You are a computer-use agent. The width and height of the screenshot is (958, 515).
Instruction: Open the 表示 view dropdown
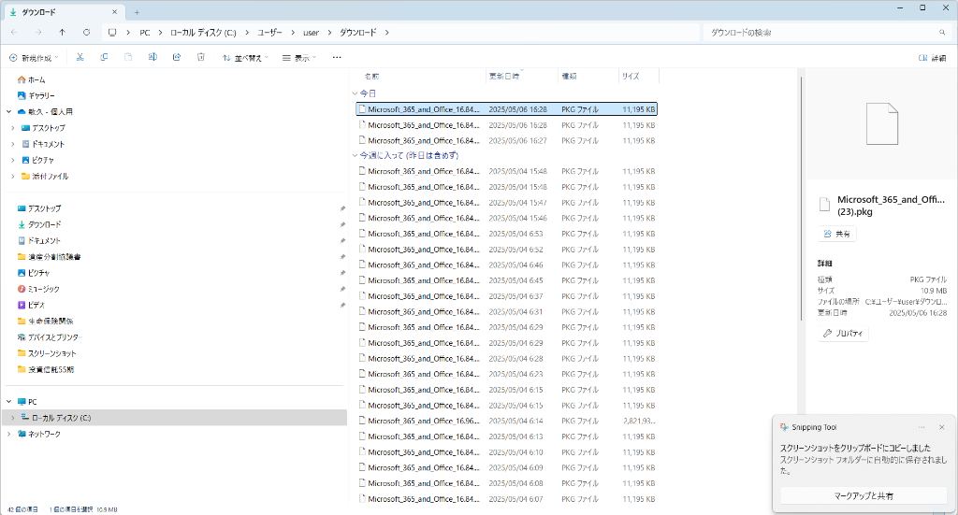[299, 58]
